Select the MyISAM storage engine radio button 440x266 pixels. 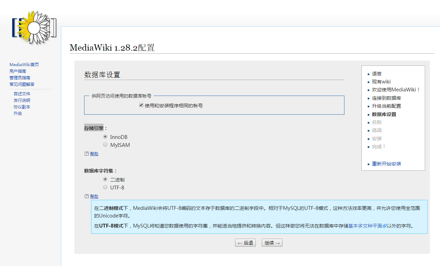point(105,145)
